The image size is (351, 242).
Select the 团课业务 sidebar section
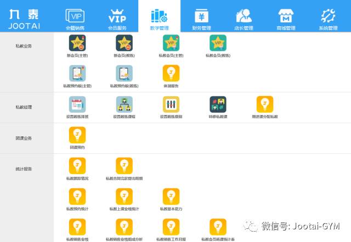click(x=24, y=139)
